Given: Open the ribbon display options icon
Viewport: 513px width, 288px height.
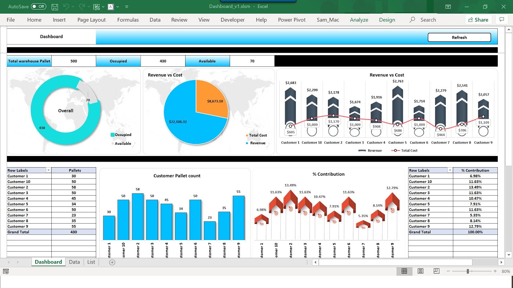Looking at the screenshot, I should coord(448,7).
